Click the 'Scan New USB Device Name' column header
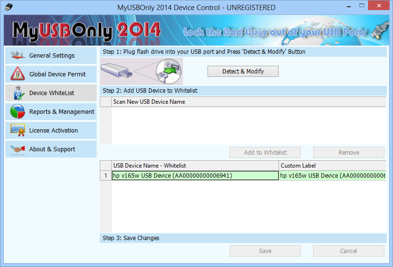 click(x=249, y=102)
